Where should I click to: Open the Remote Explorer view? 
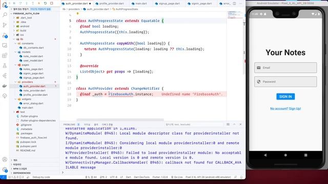point(5,45)
